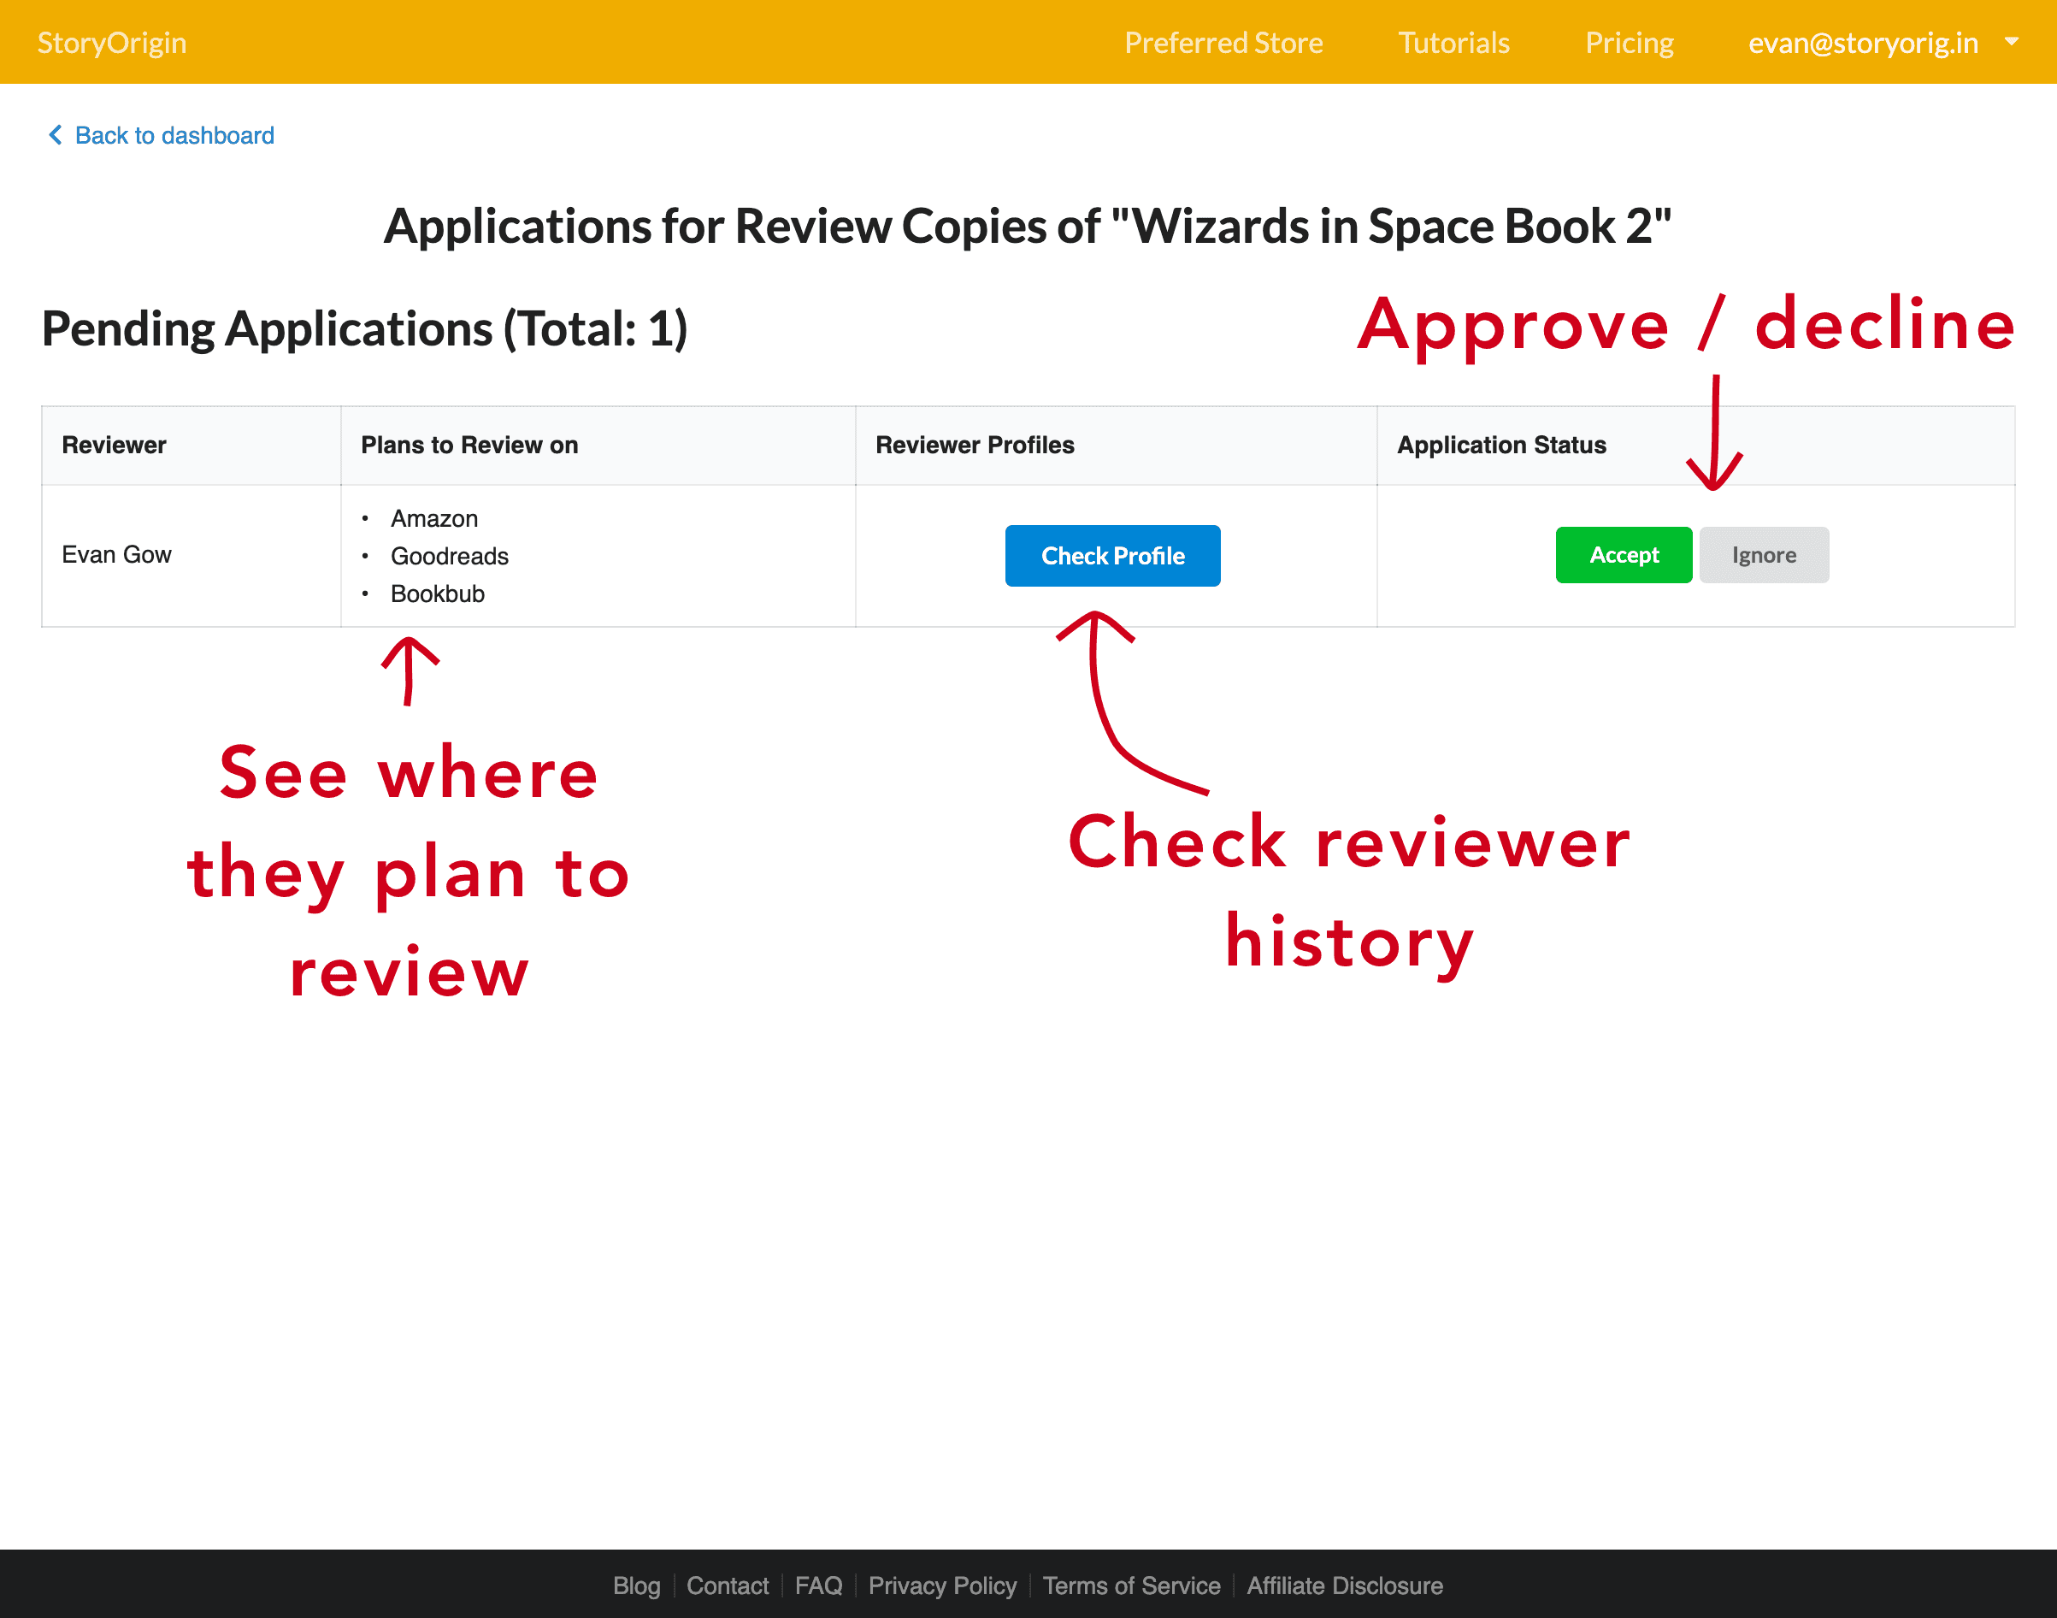Ignore the pending review application
2057x1618 pixels.
click(1764, 555)
